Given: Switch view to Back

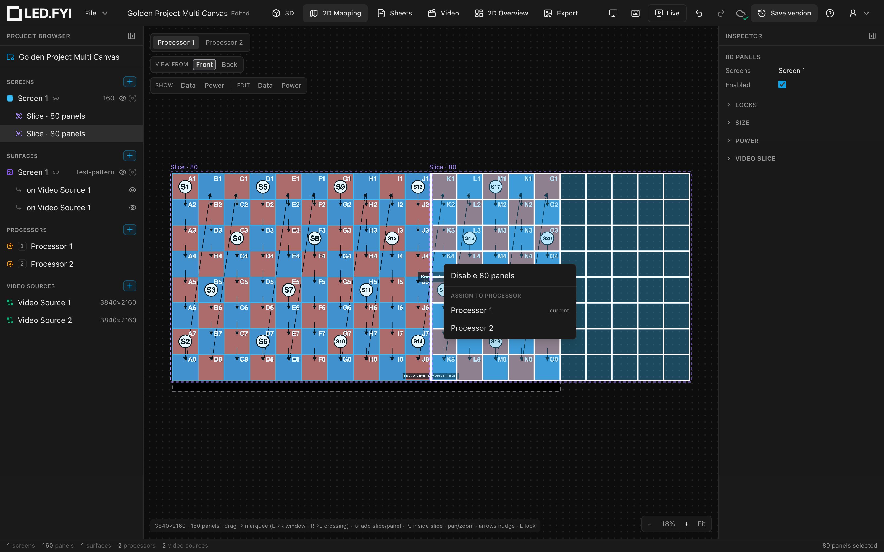Looking at the screenshot, I should [x=229, y=65].
